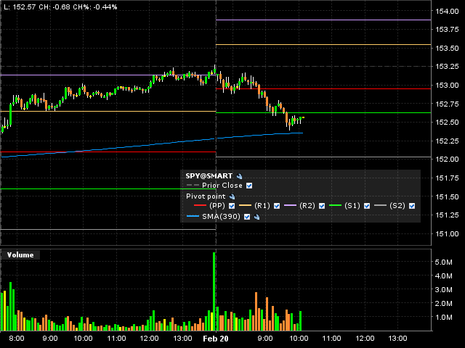Click the CH%: -0.44% readout

(x=95, y=7)
